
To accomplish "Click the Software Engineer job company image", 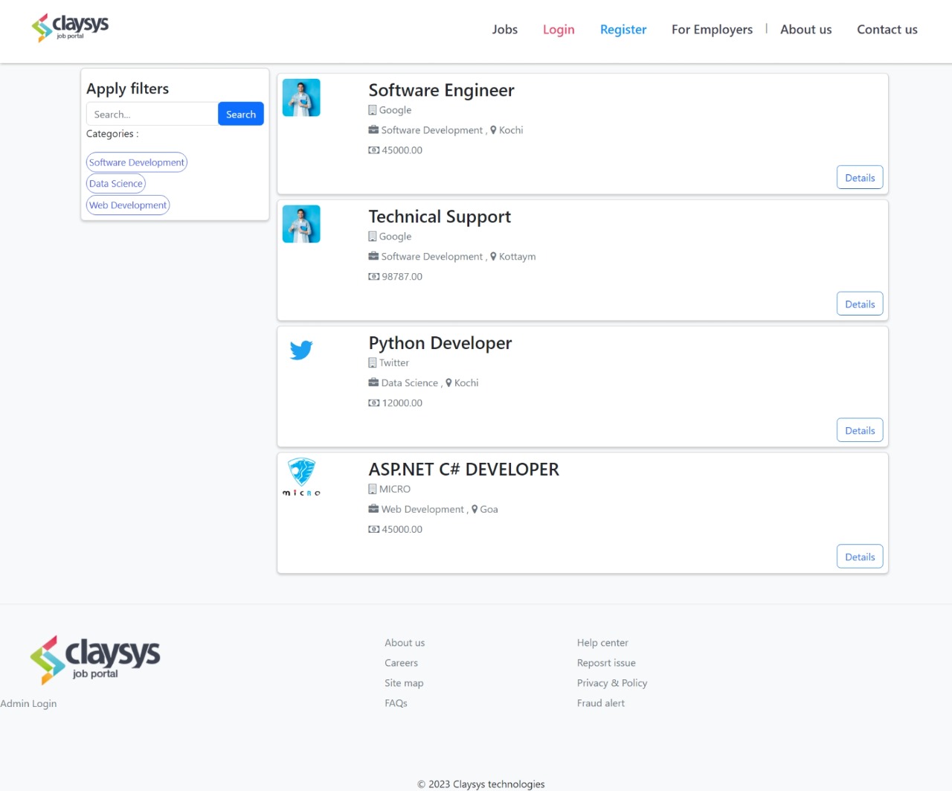I will (301, 97).
